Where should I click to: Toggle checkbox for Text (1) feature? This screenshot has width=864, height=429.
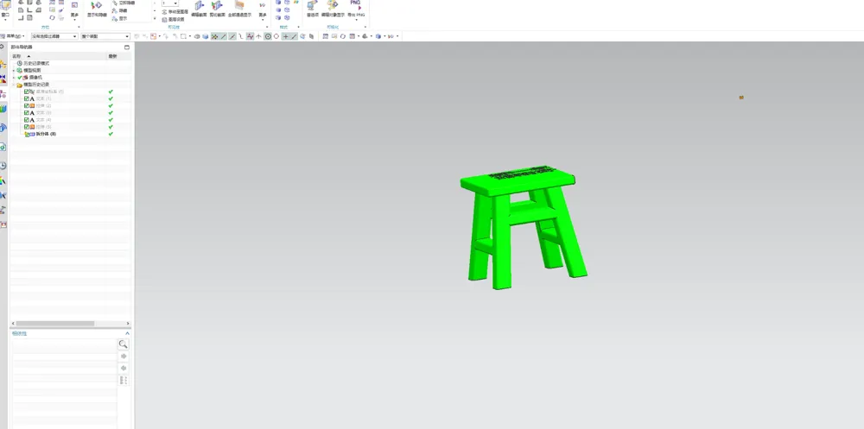(x=26, y=98)
